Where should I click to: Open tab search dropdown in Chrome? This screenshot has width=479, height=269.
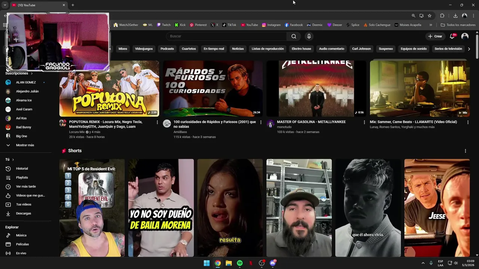coord(5,5)
